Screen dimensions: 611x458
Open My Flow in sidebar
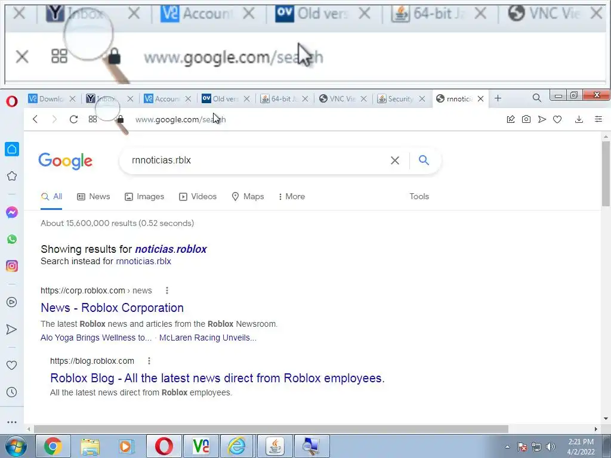pyautogui.click(x=12, y=329)
